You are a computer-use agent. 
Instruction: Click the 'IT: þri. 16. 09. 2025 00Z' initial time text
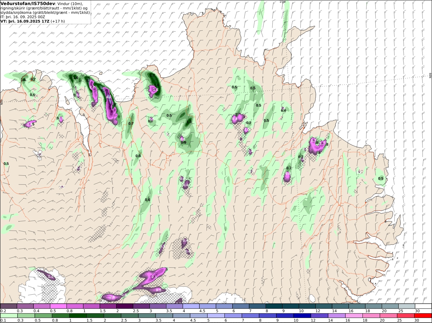[23, 17]
